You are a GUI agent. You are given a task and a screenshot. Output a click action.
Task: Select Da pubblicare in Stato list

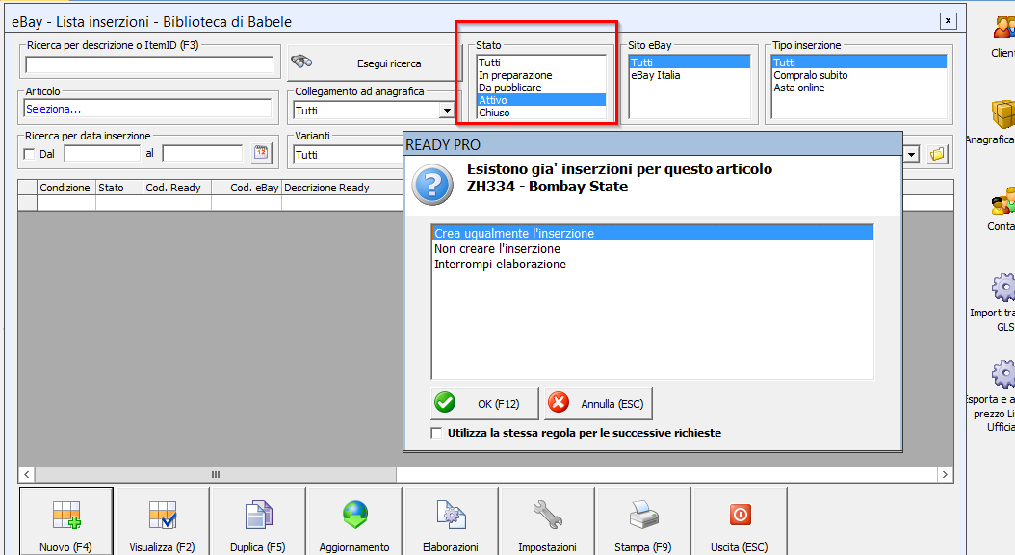click(541, 88)
